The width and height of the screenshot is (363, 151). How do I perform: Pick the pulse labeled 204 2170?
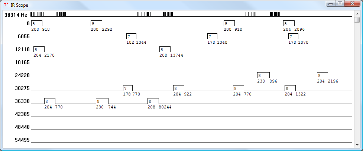[x=39, y=49]
